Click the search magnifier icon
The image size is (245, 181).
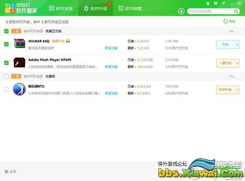click(x=236, y=11)
